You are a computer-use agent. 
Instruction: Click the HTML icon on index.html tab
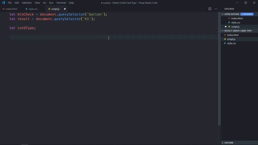[x=4, y=9]
